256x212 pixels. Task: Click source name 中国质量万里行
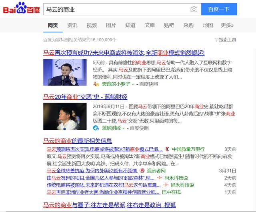[x=188, y=149]
